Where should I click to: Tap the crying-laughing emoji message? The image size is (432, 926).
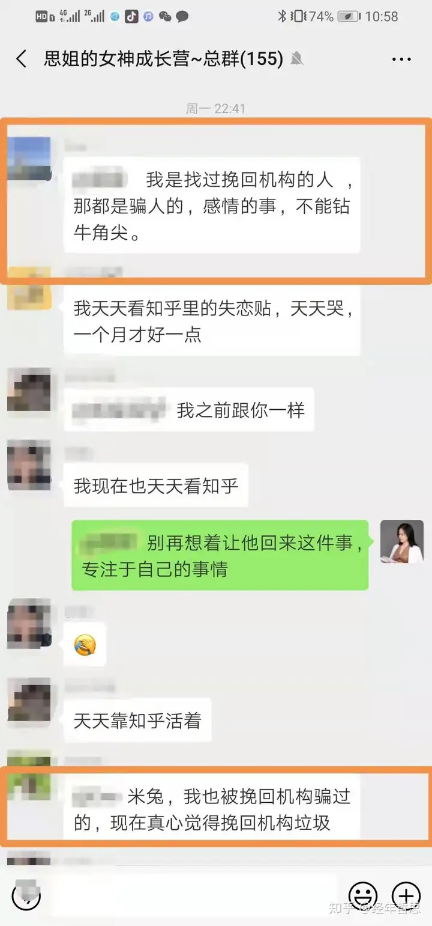pyautogui.click(x=85, y=645)
